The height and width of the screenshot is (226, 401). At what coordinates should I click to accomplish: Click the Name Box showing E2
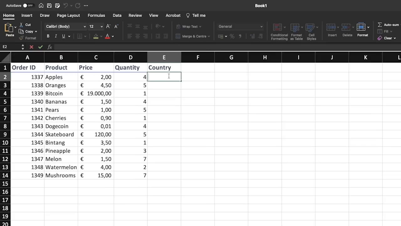[x=11, y=47]
